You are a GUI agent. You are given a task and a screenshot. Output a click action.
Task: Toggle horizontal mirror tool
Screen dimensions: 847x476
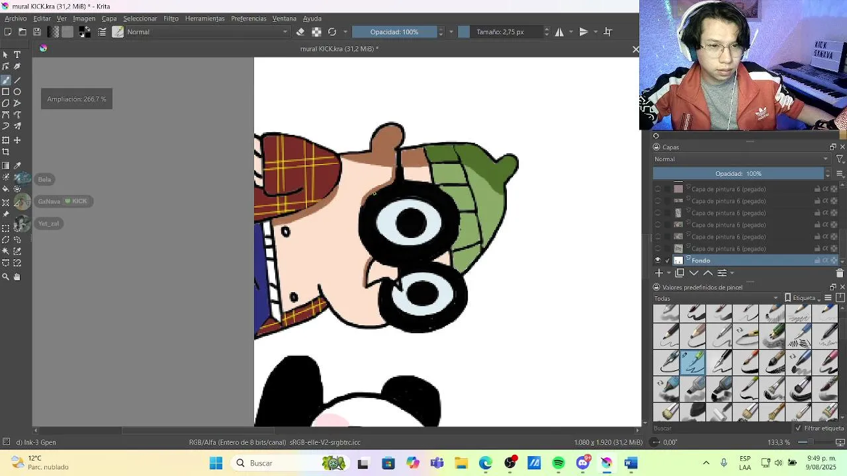(x=560, y=32)
